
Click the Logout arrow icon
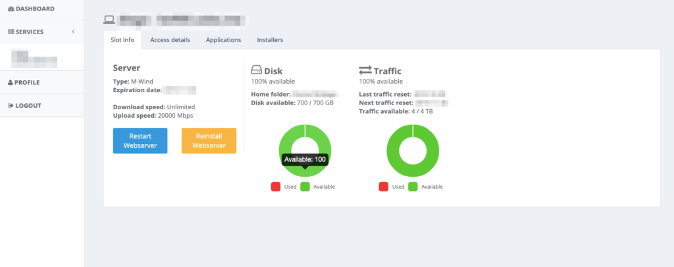[x=11, y=106]
